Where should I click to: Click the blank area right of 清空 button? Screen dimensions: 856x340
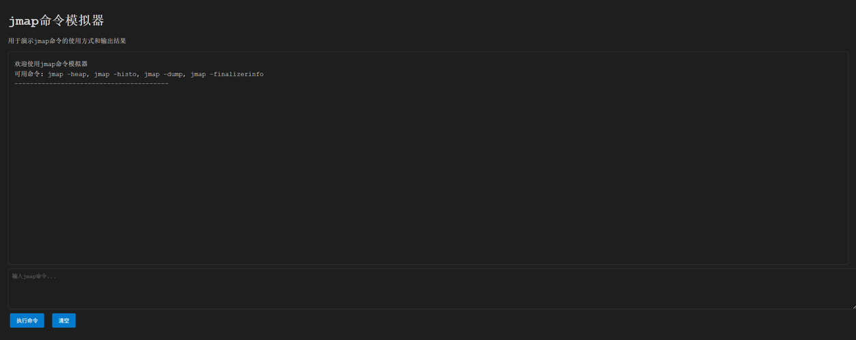click(x=409, y=320)
